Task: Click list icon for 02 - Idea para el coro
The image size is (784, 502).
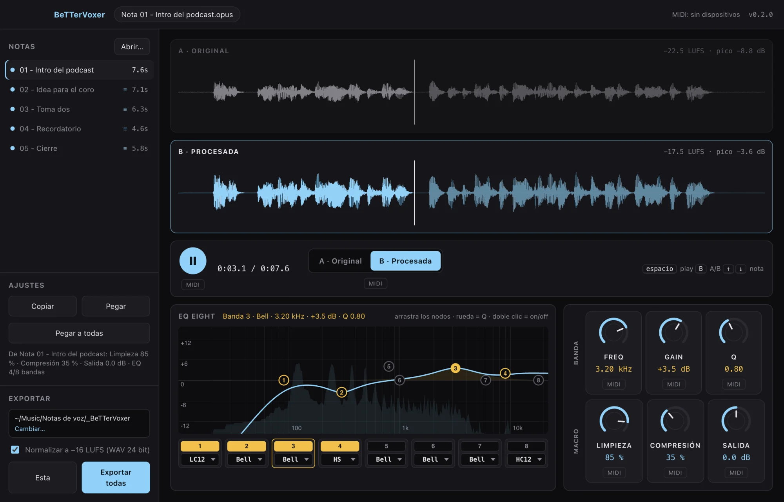Action: [125, 90]
